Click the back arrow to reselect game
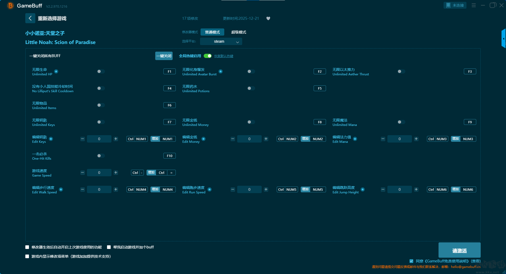506x274 pixels. tap(30, 18)
